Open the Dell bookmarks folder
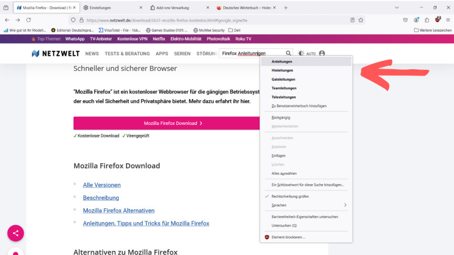This screenshot has height=255, width=454. (234, 30)
